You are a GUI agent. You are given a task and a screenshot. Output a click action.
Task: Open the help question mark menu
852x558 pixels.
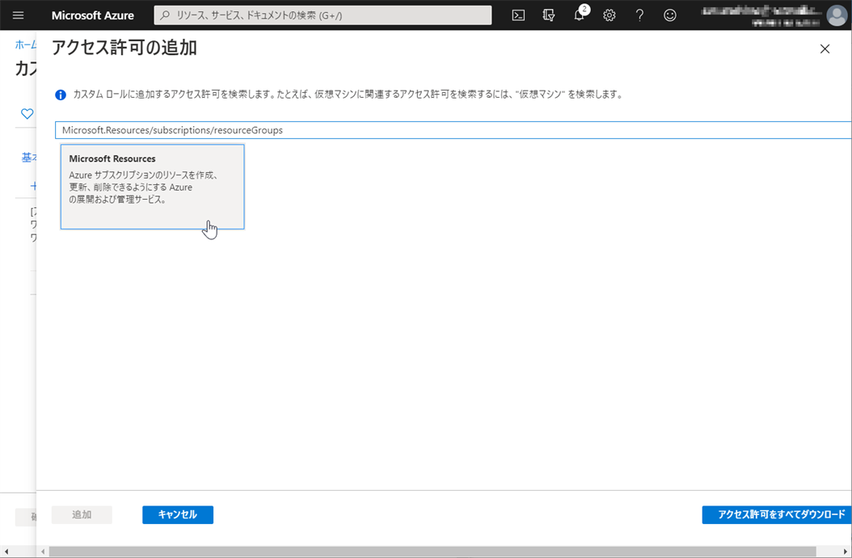(639, 15)
